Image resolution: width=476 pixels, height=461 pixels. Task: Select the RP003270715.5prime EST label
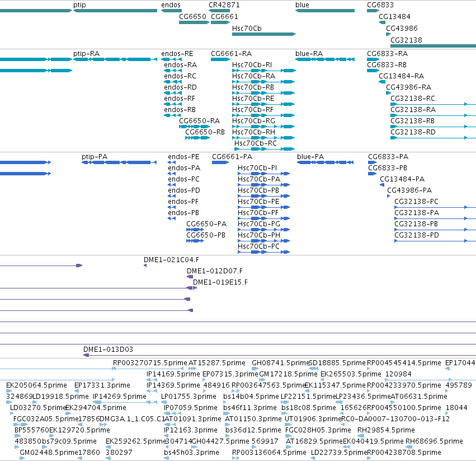pos(150,363)
